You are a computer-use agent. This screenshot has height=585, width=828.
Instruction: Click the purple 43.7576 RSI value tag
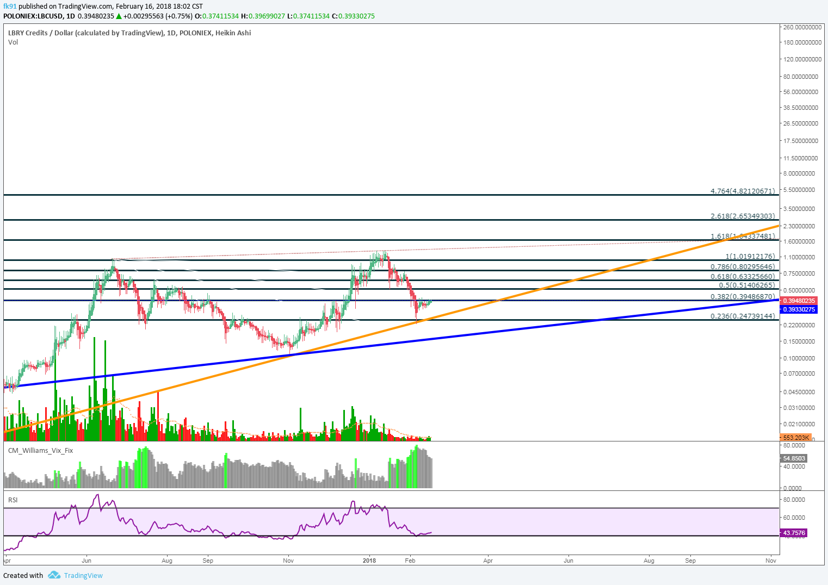[794, 533]
